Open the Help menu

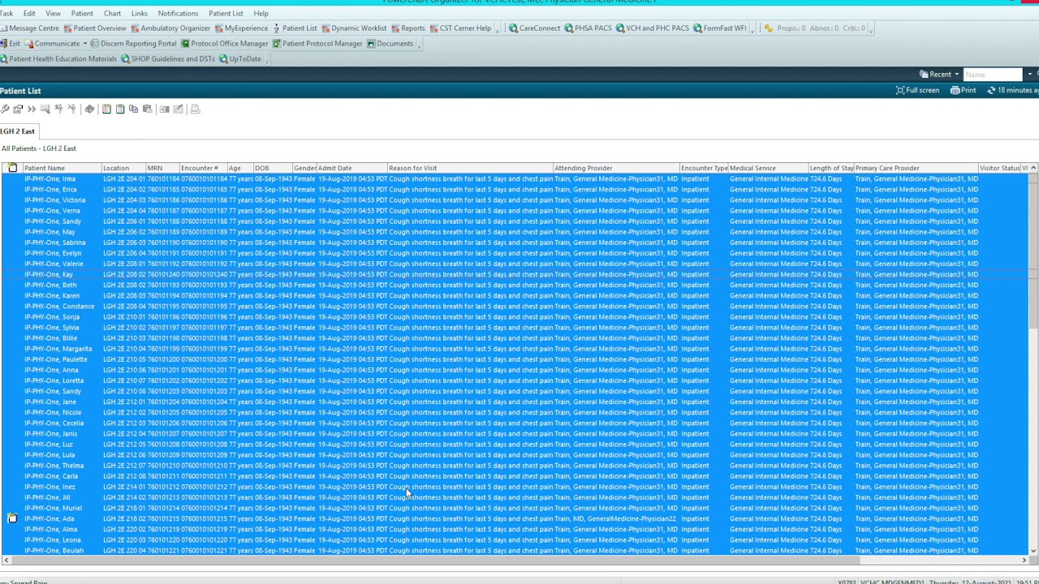[x=261, y=14]
